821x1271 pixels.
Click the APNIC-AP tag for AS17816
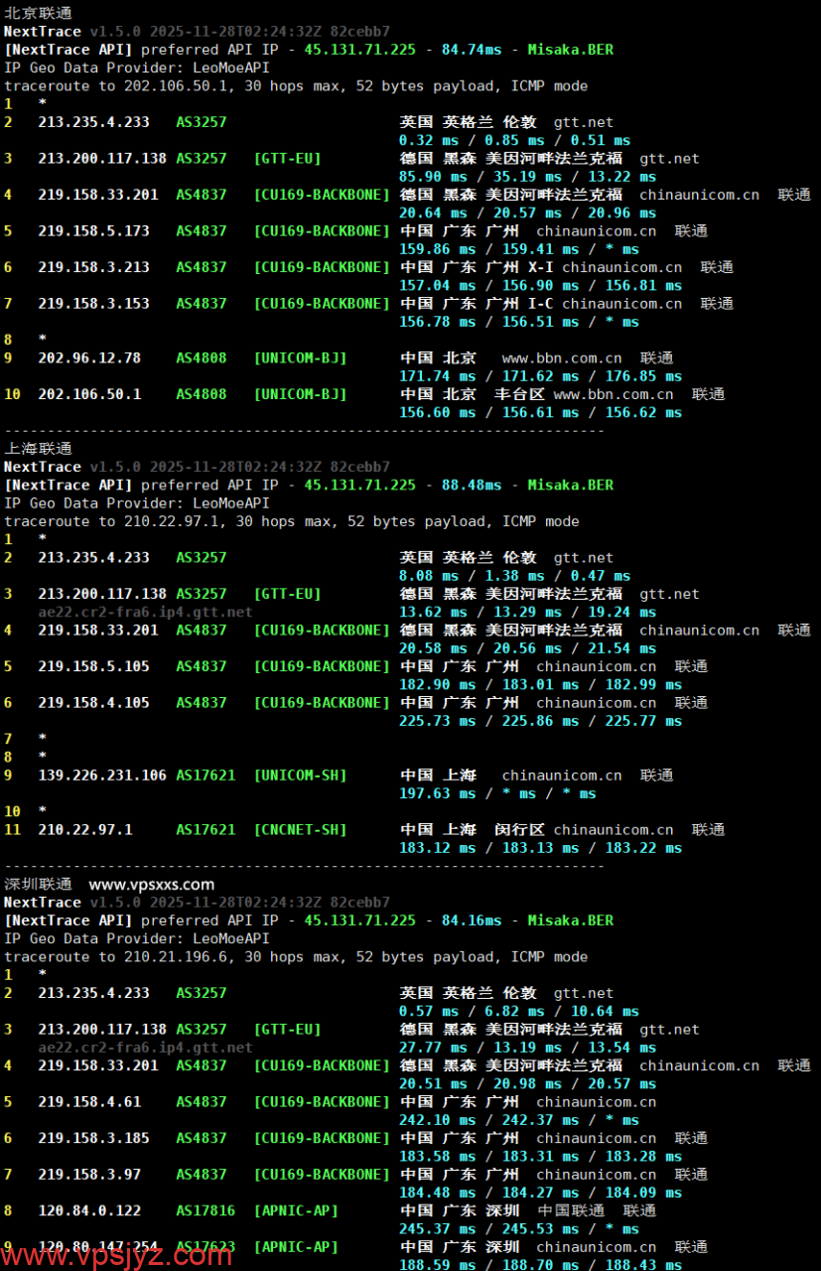coord(294,1210)
